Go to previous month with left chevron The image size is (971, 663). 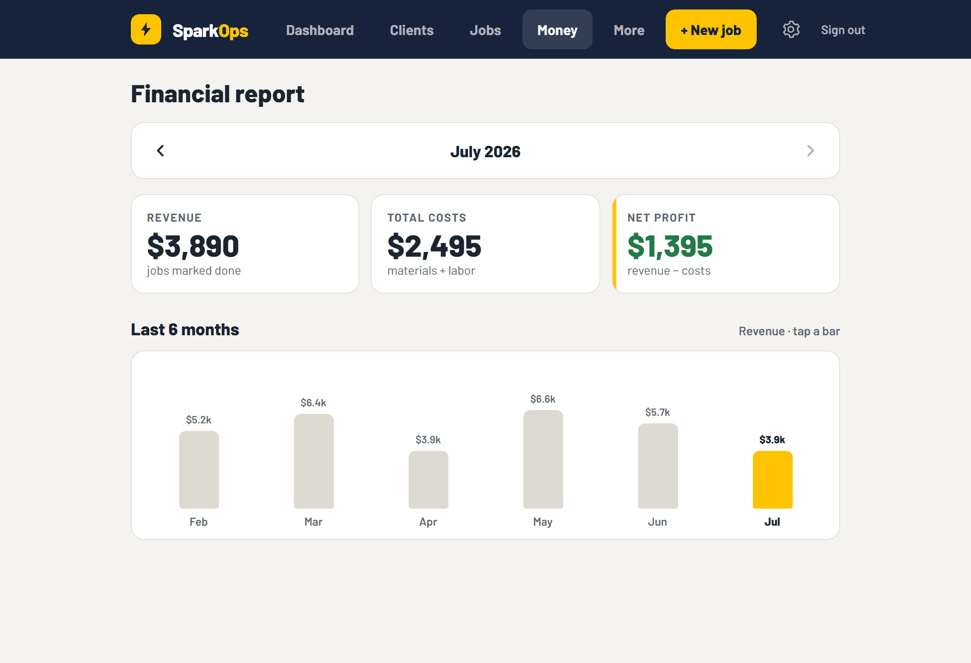pyautogui.click(x=160, y=151)
